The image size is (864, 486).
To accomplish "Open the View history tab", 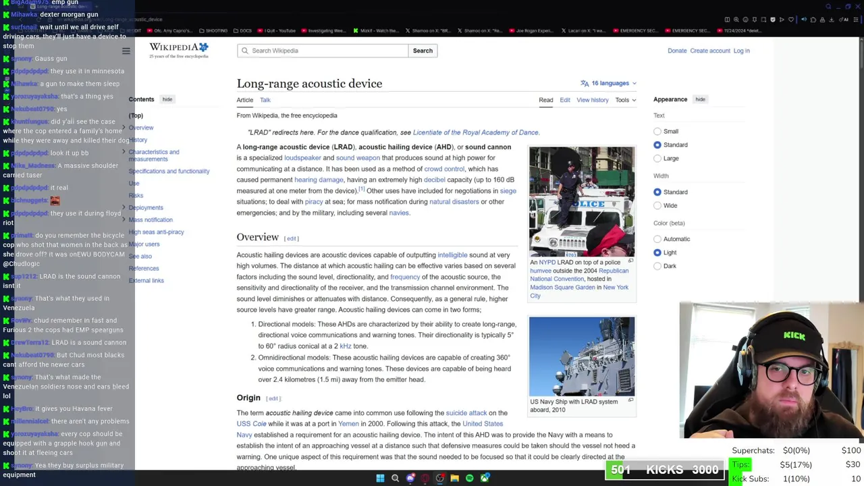I will coord(593,100).
